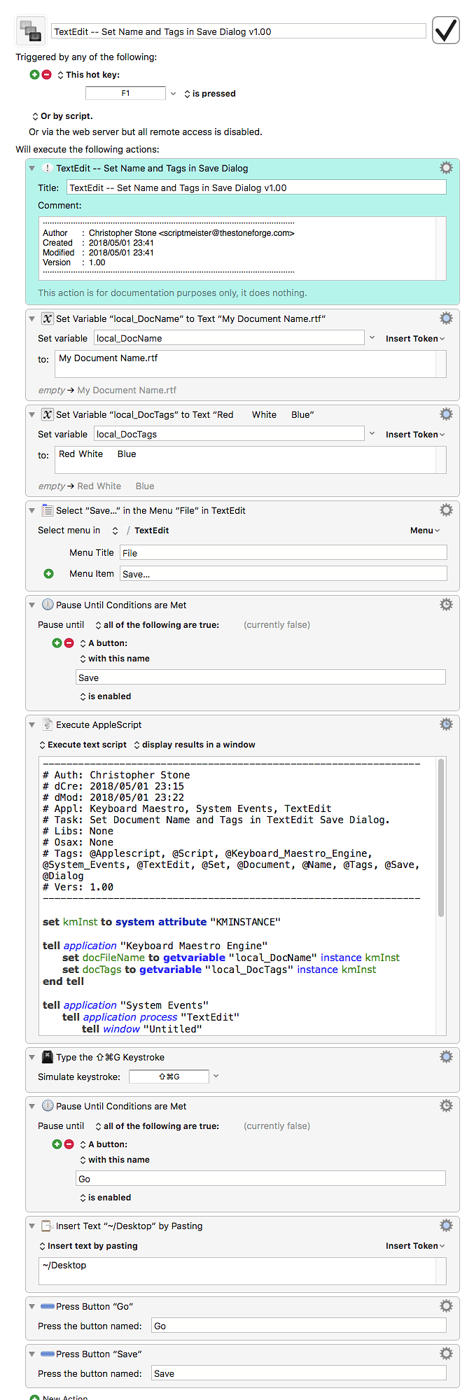The image size is (474, 1400).
Task: Open gear menu for Execute AppleScript action
Action: (446, 724)
